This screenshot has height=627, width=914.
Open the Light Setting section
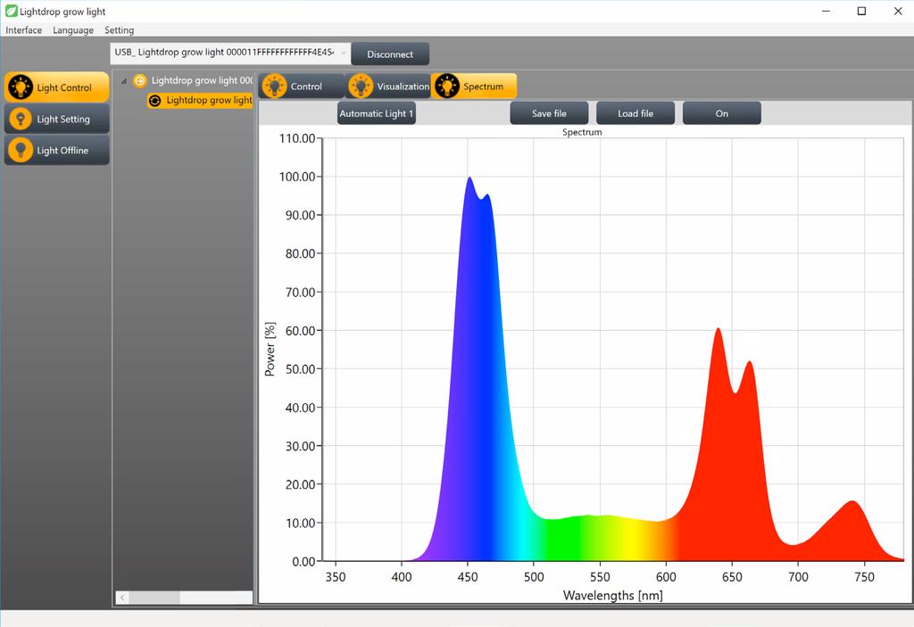tap(56, 119)
